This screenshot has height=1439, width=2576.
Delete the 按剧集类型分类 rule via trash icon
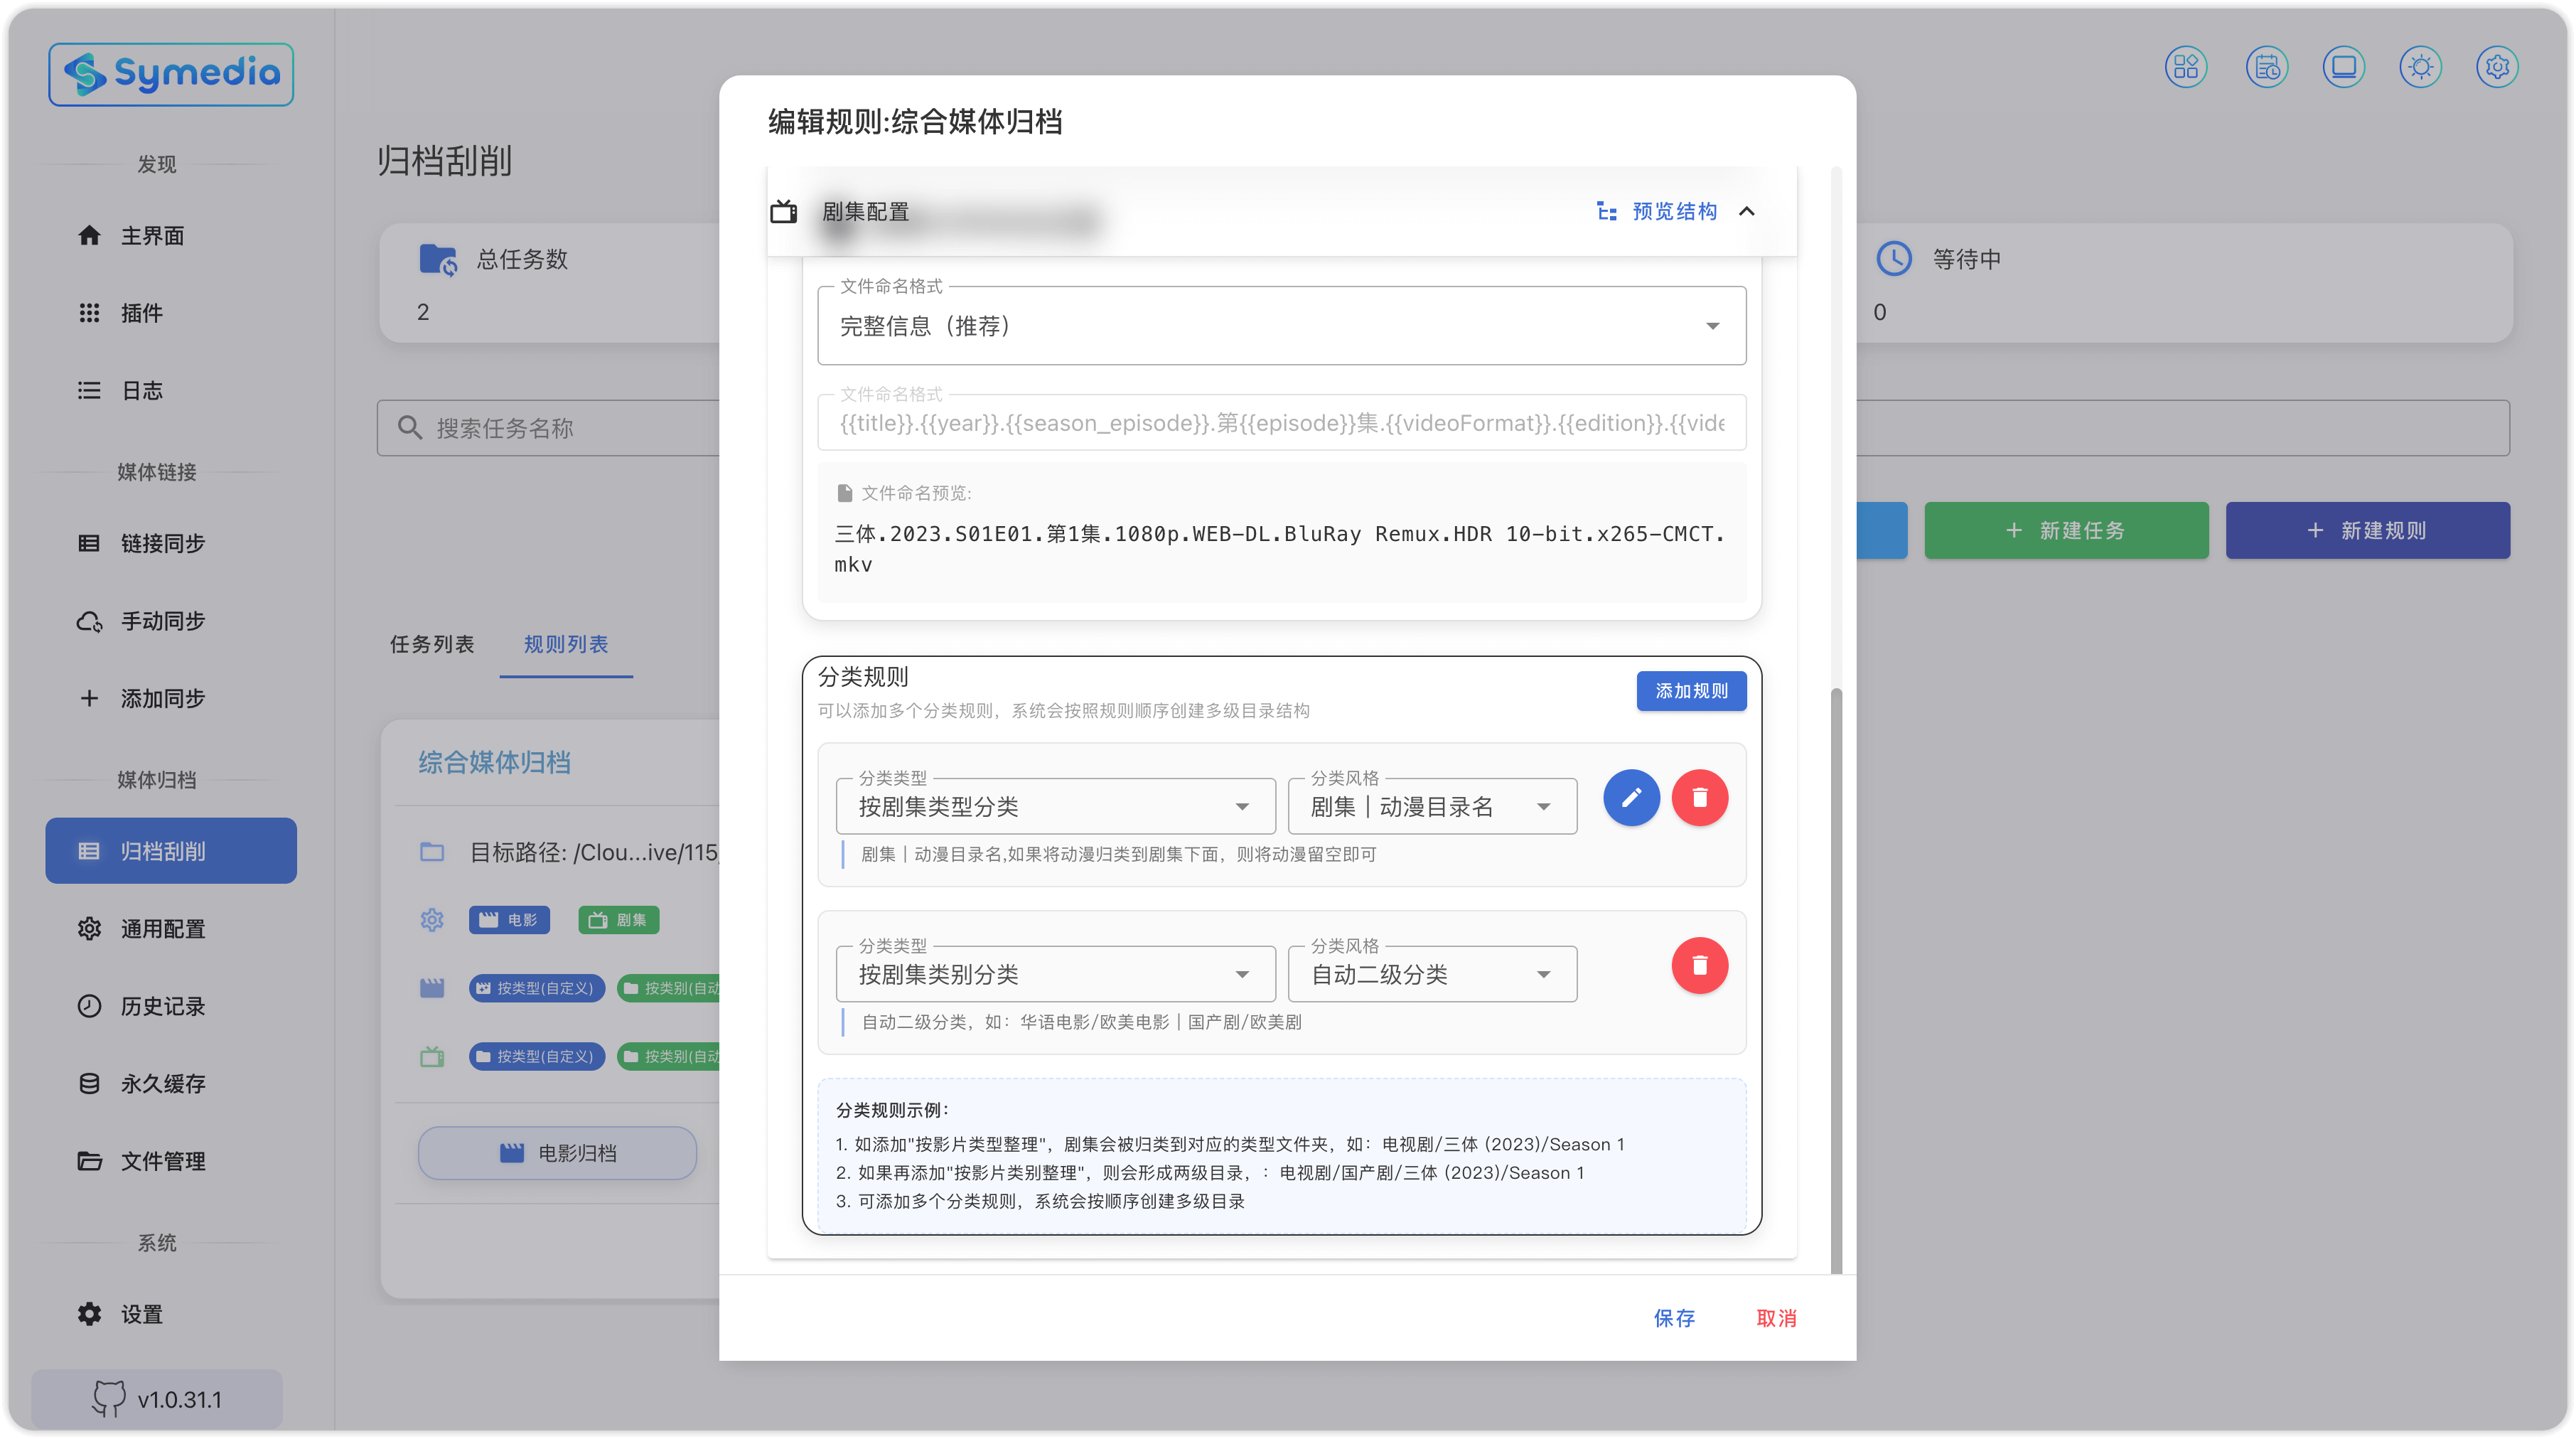click(x=1699, y=798)
